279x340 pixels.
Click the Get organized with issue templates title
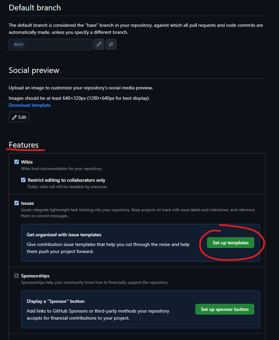64,235
